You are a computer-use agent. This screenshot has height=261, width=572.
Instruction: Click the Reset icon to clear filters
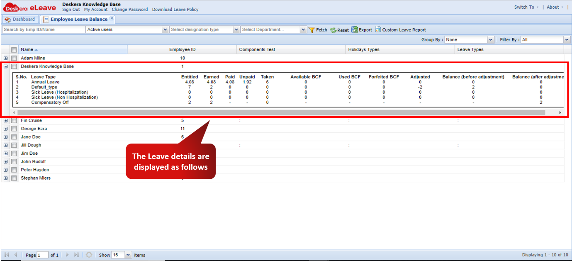pos(333,29)
